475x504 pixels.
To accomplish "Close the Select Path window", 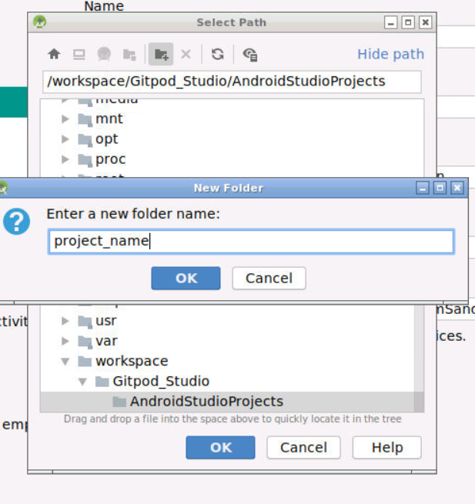I will pyautogui.click(x=425, y=22).
